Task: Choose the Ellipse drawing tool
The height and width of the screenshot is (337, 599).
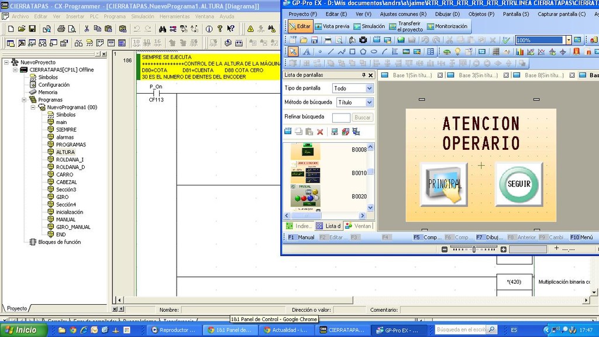Action: (x=374, y=51)
